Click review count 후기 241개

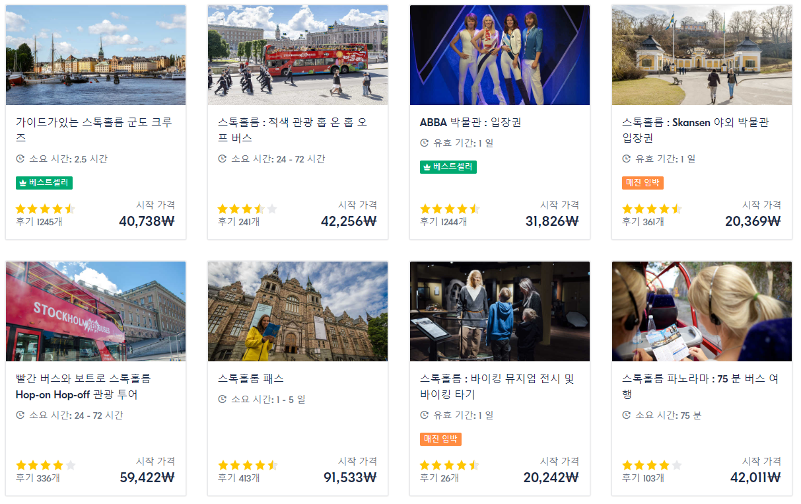(x=238, y=221)
